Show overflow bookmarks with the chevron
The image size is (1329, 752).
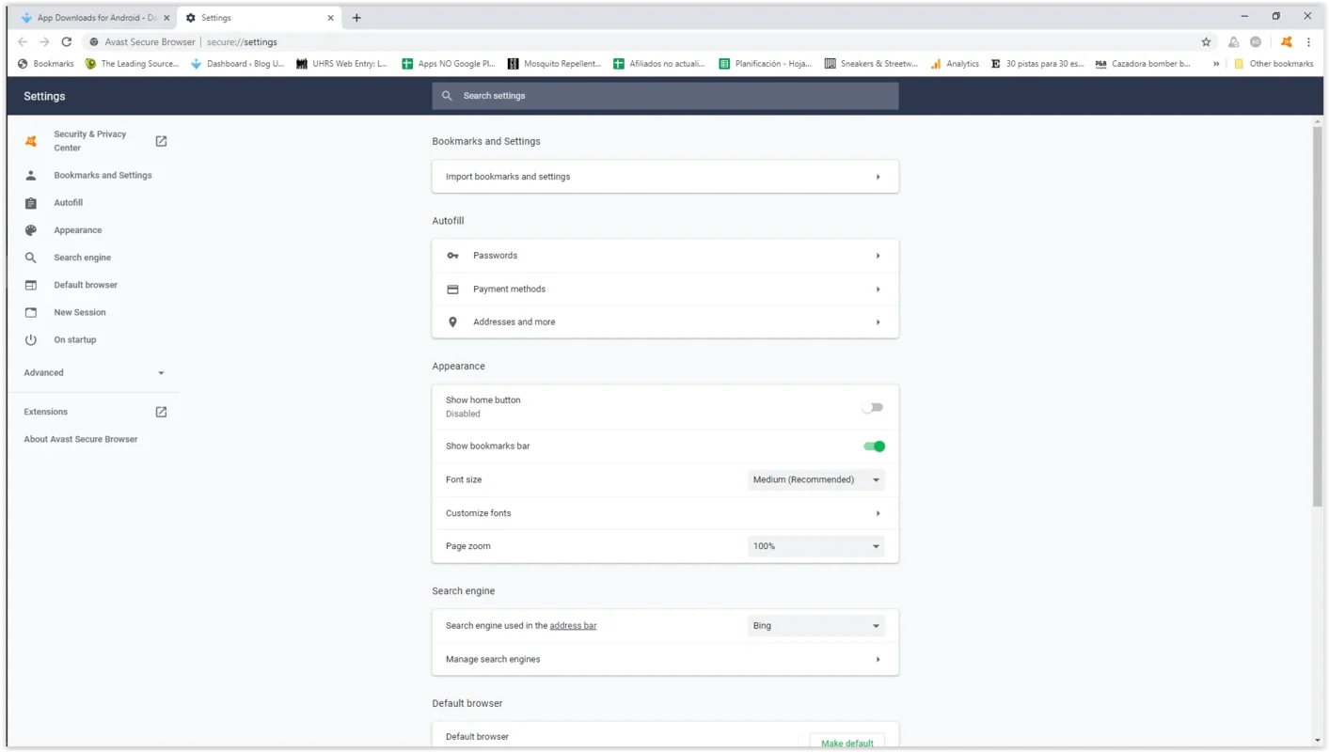pyautogui.click(x=1216, y=63)
